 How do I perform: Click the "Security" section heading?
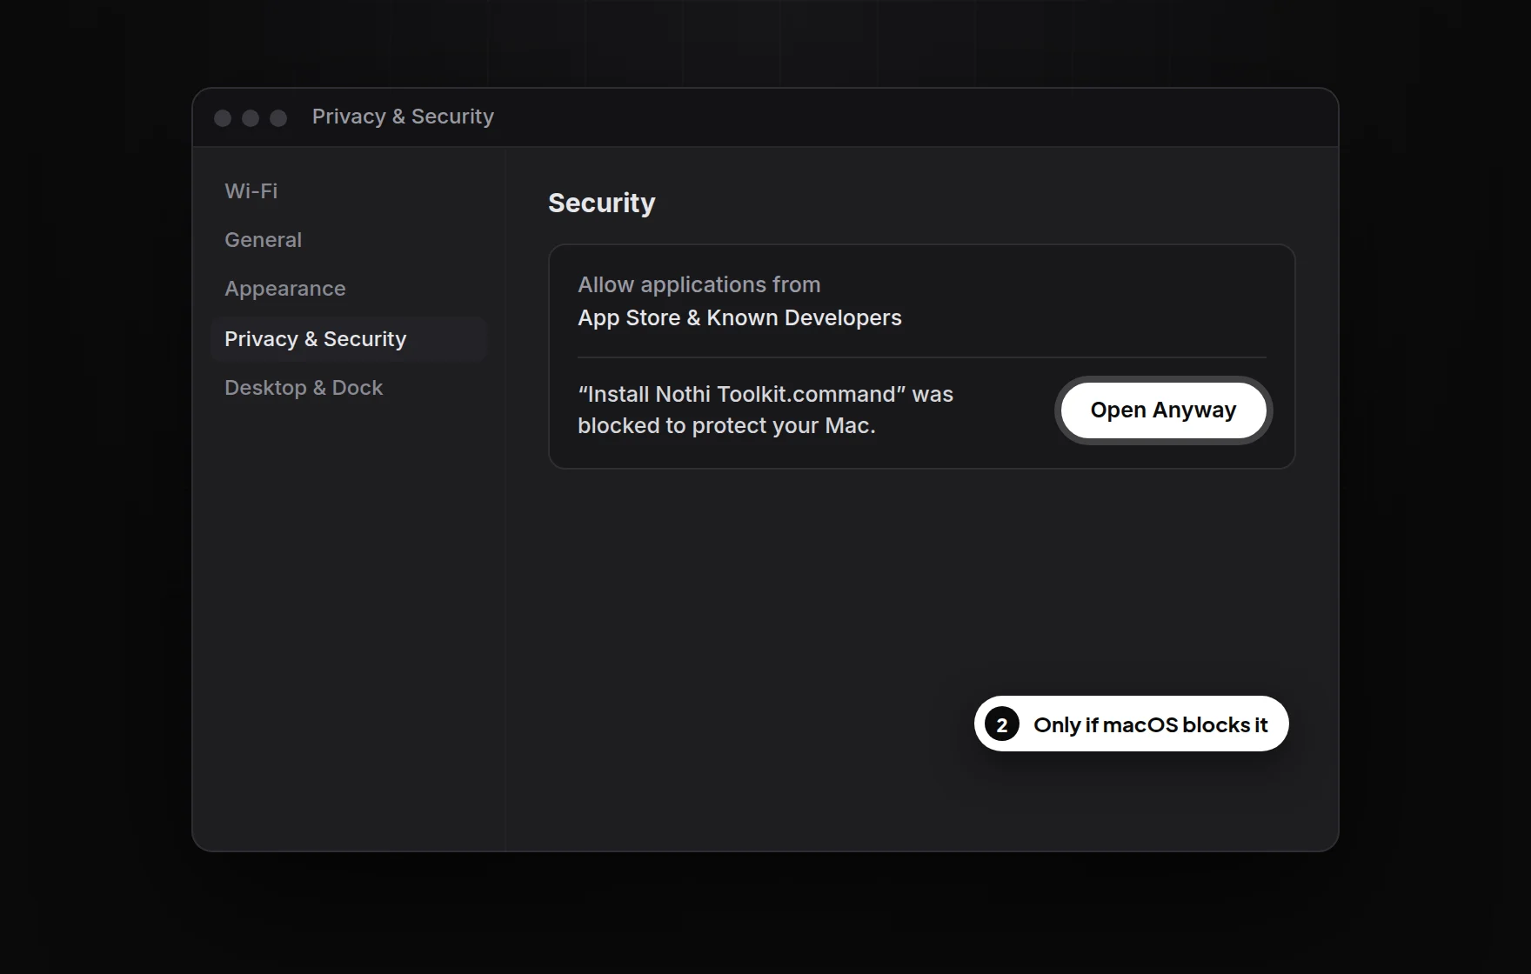(x=601, y=203)
